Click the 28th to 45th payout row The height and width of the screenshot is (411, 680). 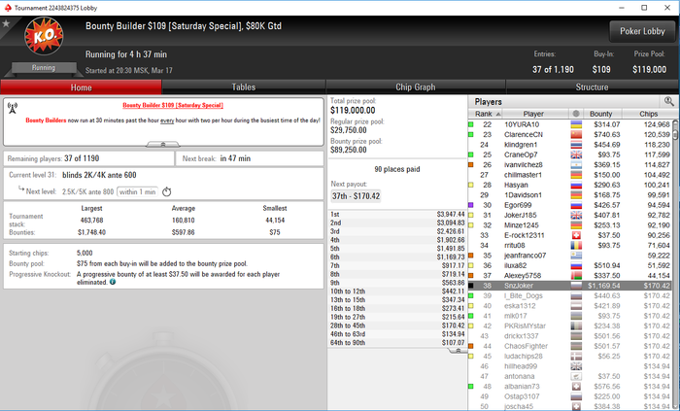click(397, 325)
